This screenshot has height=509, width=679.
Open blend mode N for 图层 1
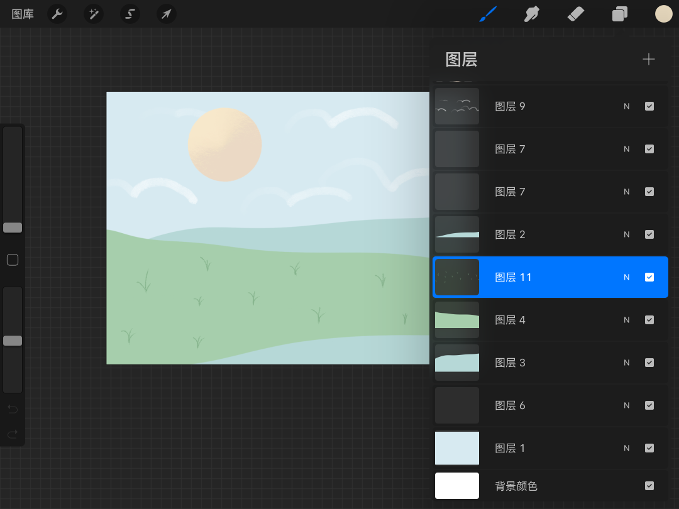(x=626, y=448)
